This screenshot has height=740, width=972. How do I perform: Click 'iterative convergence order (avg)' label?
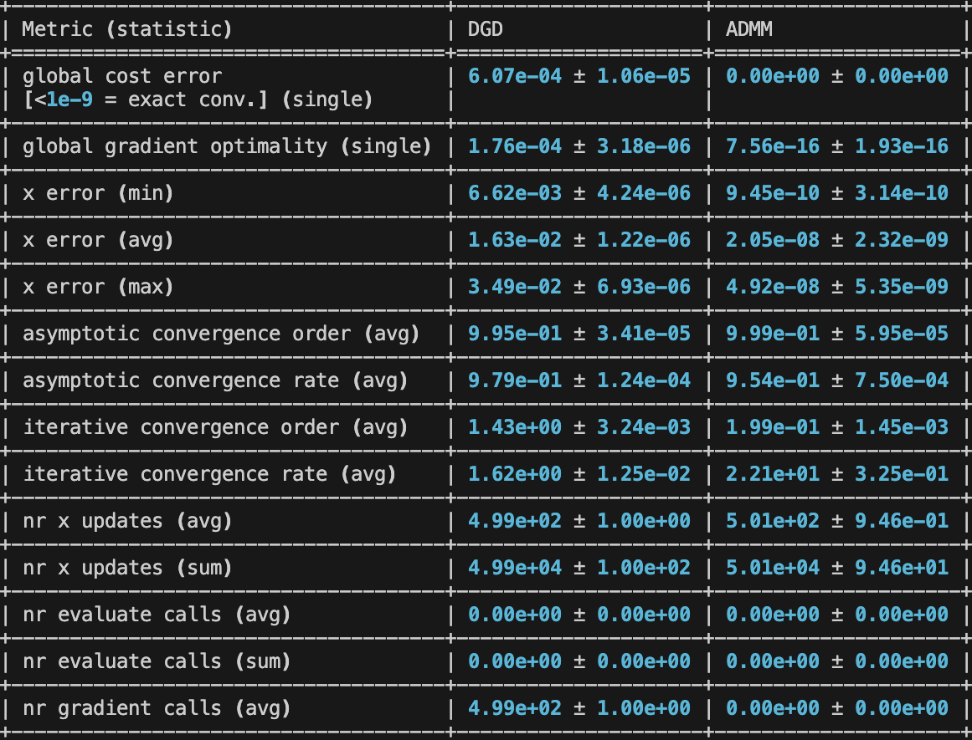pyautogui.click(x=215, y=427)
